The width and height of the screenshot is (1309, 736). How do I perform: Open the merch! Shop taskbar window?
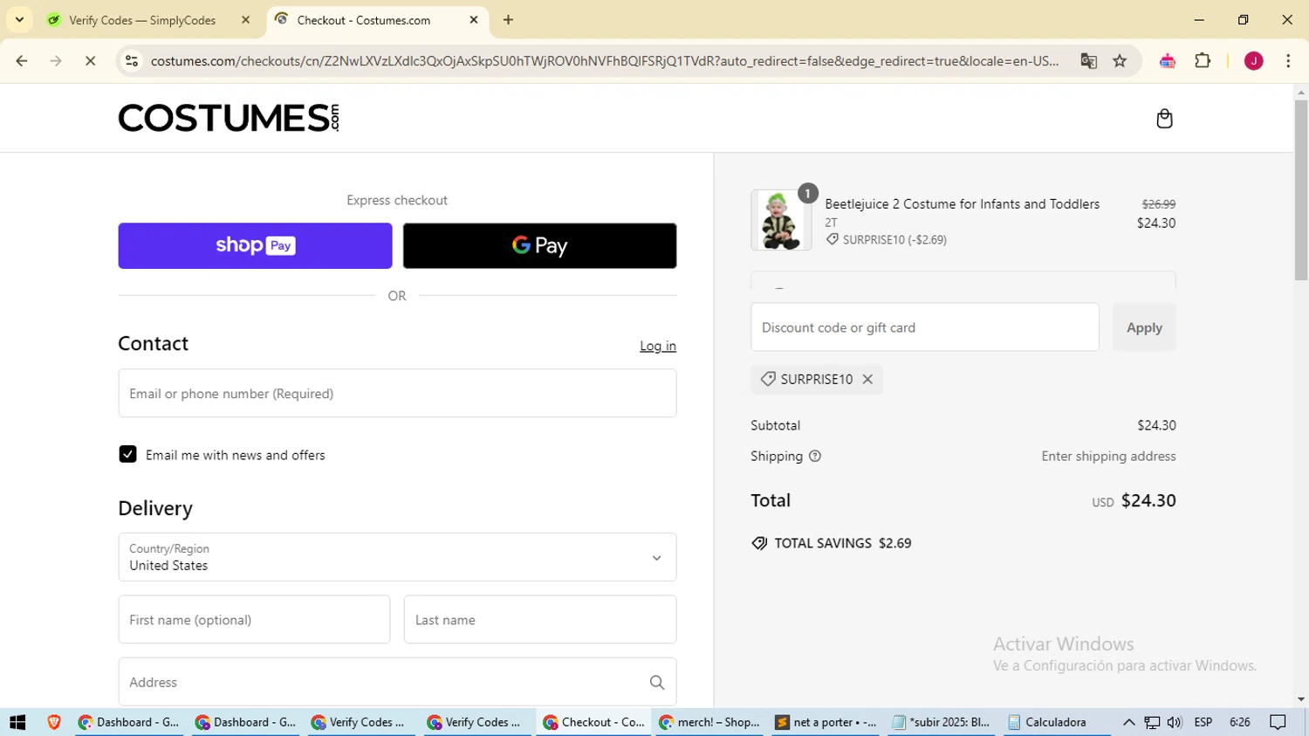click(x=709, y=722)
